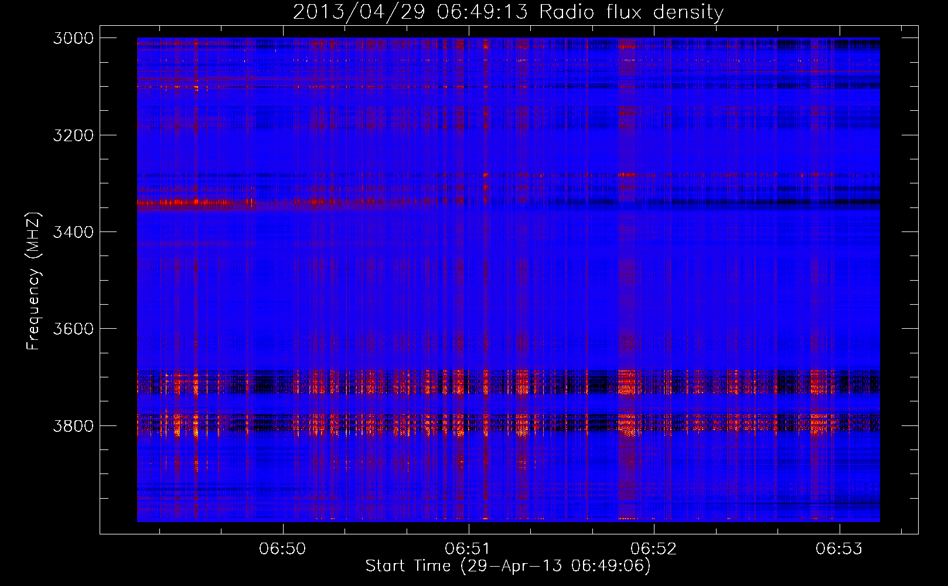The image size is (948, 586).
Task: Click the plot title '2013/04/29 06:49:13 Radio flux density'
Action: pyautogui.click(x=508, y=12)
